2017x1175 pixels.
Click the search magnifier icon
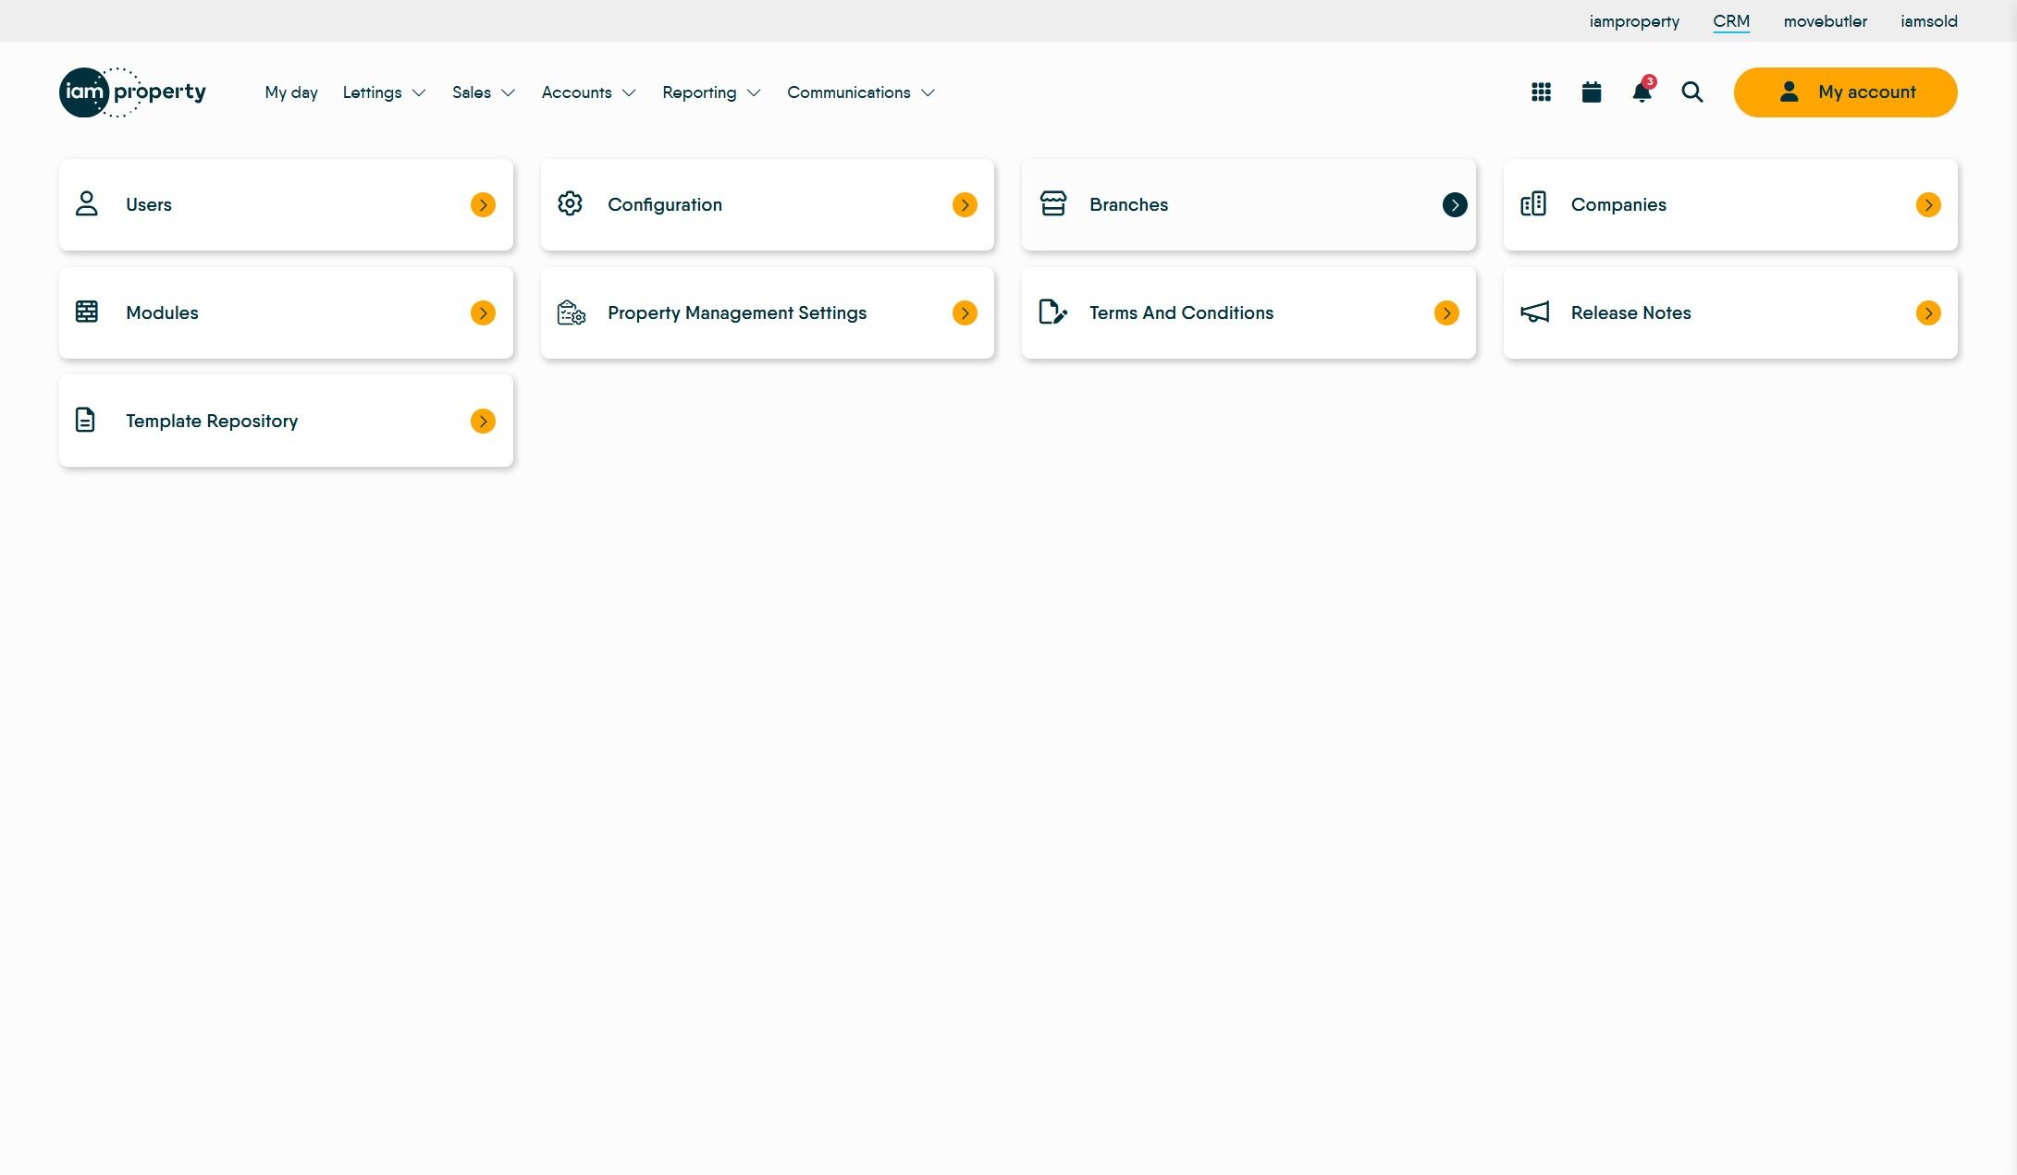point(1691,92)
